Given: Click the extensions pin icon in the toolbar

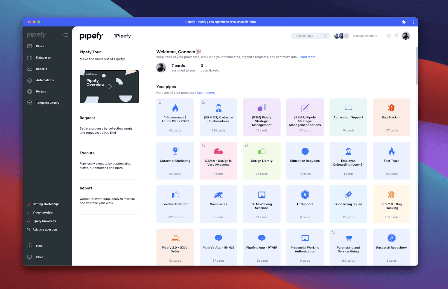Looking at the screenshot, I should 404,22.
